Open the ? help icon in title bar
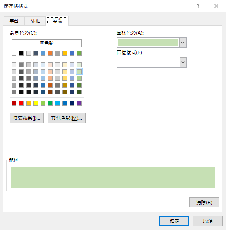Screen dimensions: 226x230 [198, 6]
